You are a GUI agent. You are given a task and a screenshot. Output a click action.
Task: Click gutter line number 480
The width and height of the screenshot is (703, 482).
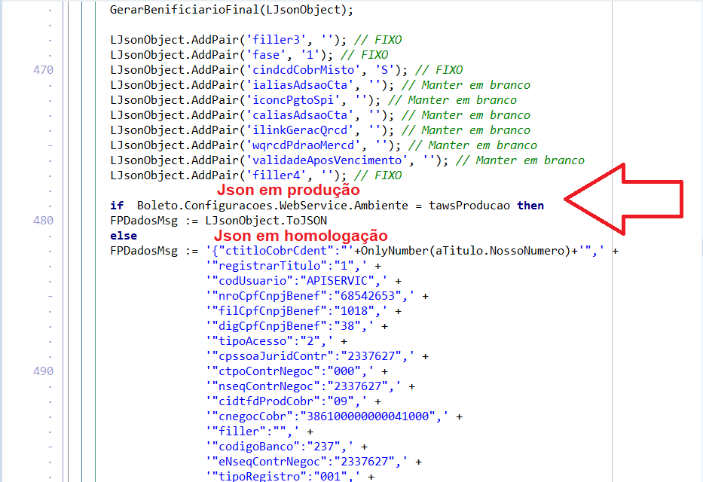43,221
